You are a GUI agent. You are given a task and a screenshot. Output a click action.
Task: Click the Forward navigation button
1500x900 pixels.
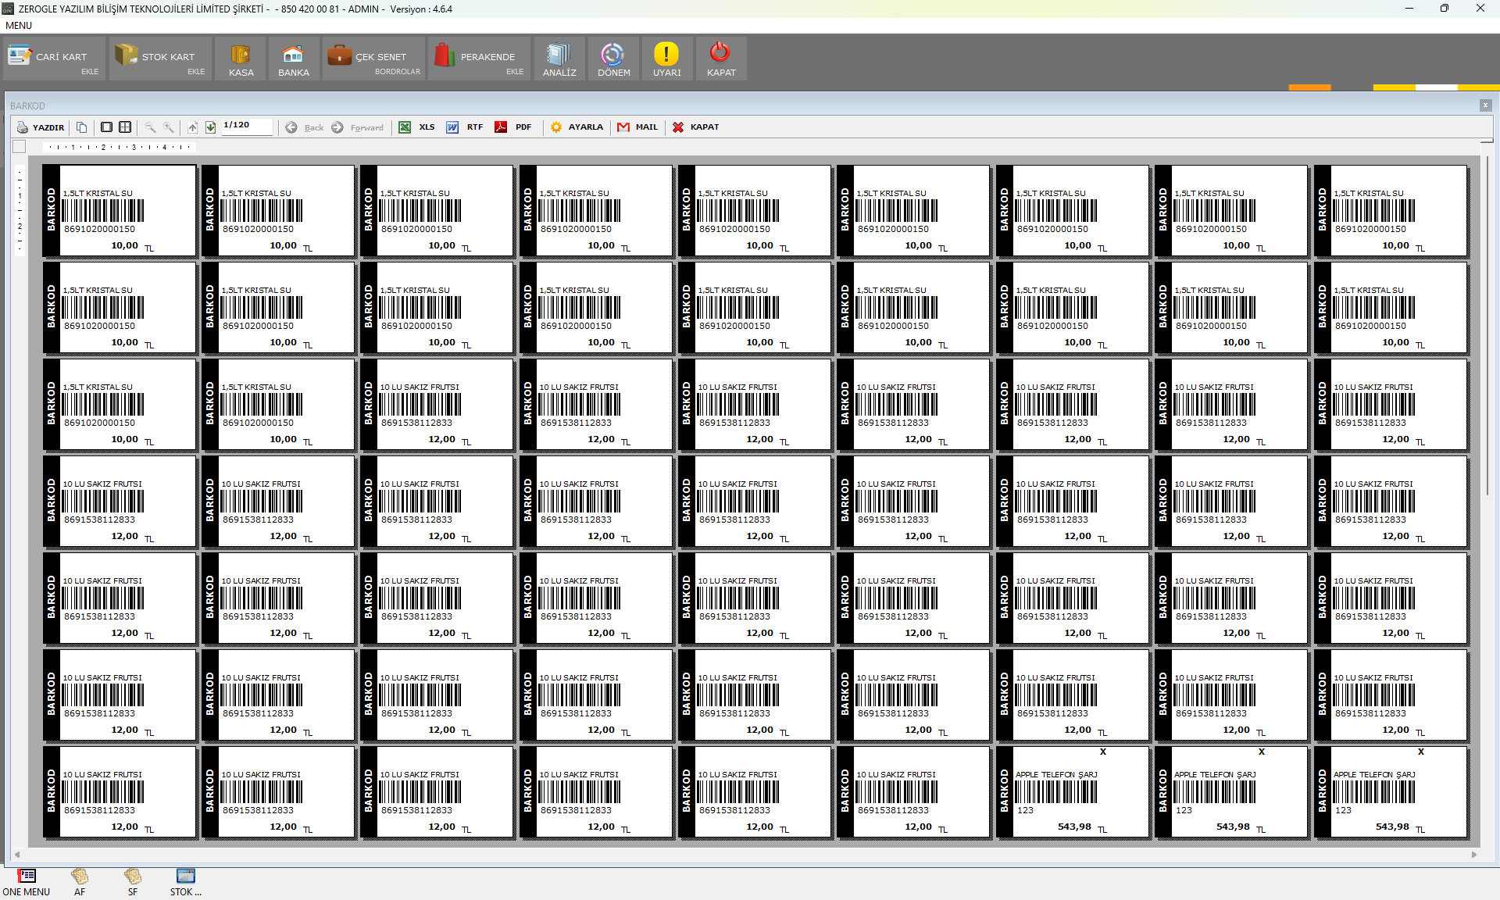(x=358, y=127)
